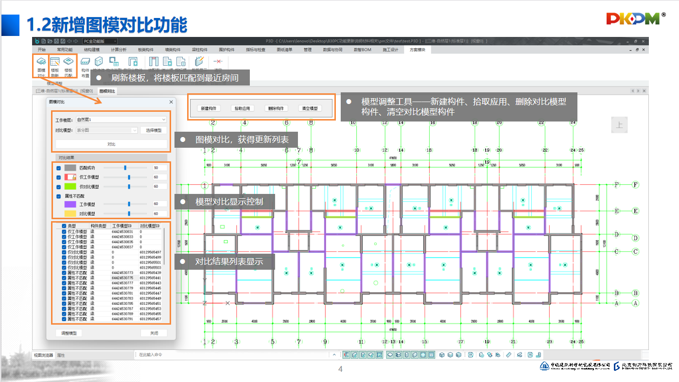
Task: Toggle the 类型 header select-all checkbox
Action: click(64, 226)
